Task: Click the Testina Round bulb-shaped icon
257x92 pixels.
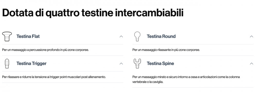Action: [x=137, y=36]
